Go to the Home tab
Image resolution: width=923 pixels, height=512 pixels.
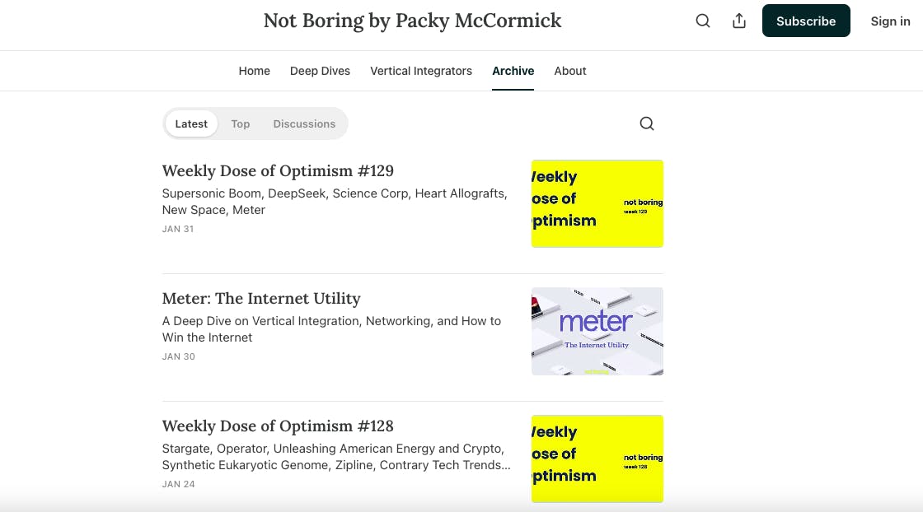255,71
